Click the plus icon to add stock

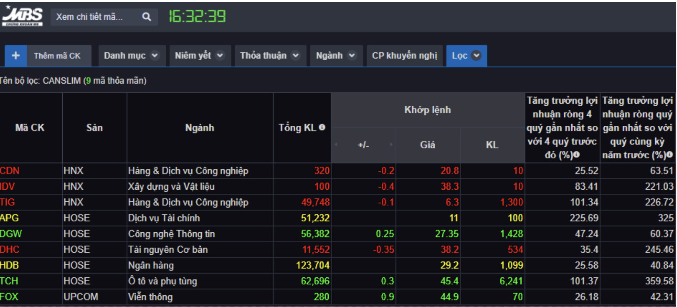(16, 55)
